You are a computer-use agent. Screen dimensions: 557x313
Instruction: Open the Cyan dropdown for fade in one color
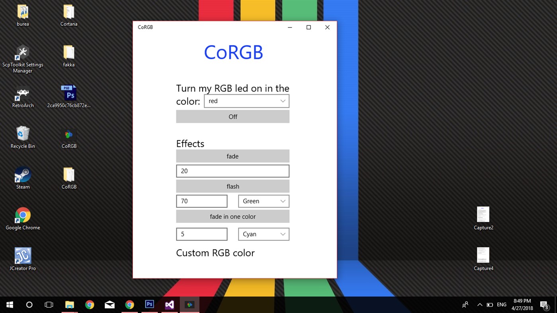(264, 234)
